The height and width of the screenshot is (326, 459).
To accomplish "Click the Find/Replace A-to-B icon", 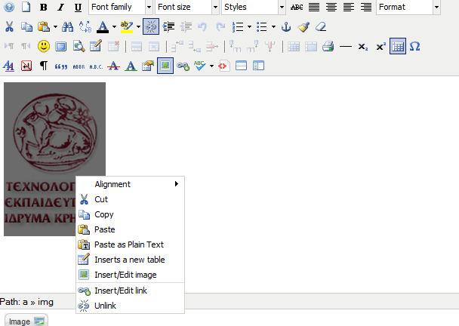I will (x=85, y=26).
